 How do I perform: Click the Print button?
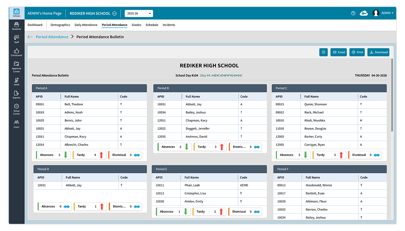[357, 52]
